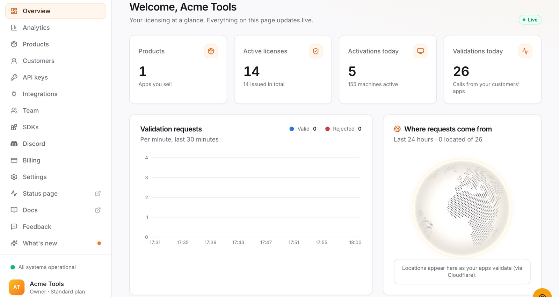
Task: Click the API keys key icon
Action: click(14, 77)
